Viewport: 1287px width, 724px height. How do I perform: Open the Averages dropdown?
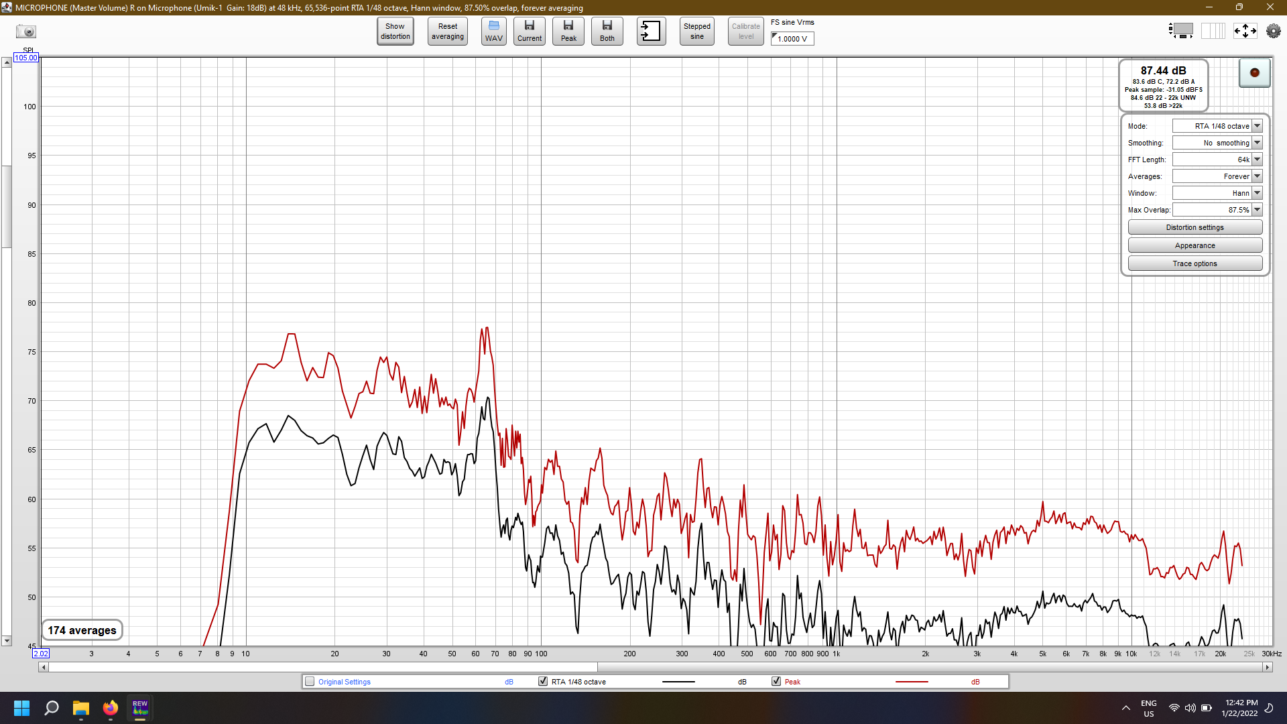coord(1217,176)
